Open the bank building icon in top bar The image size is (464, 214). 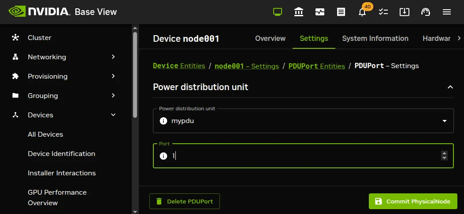coord(299,12)
